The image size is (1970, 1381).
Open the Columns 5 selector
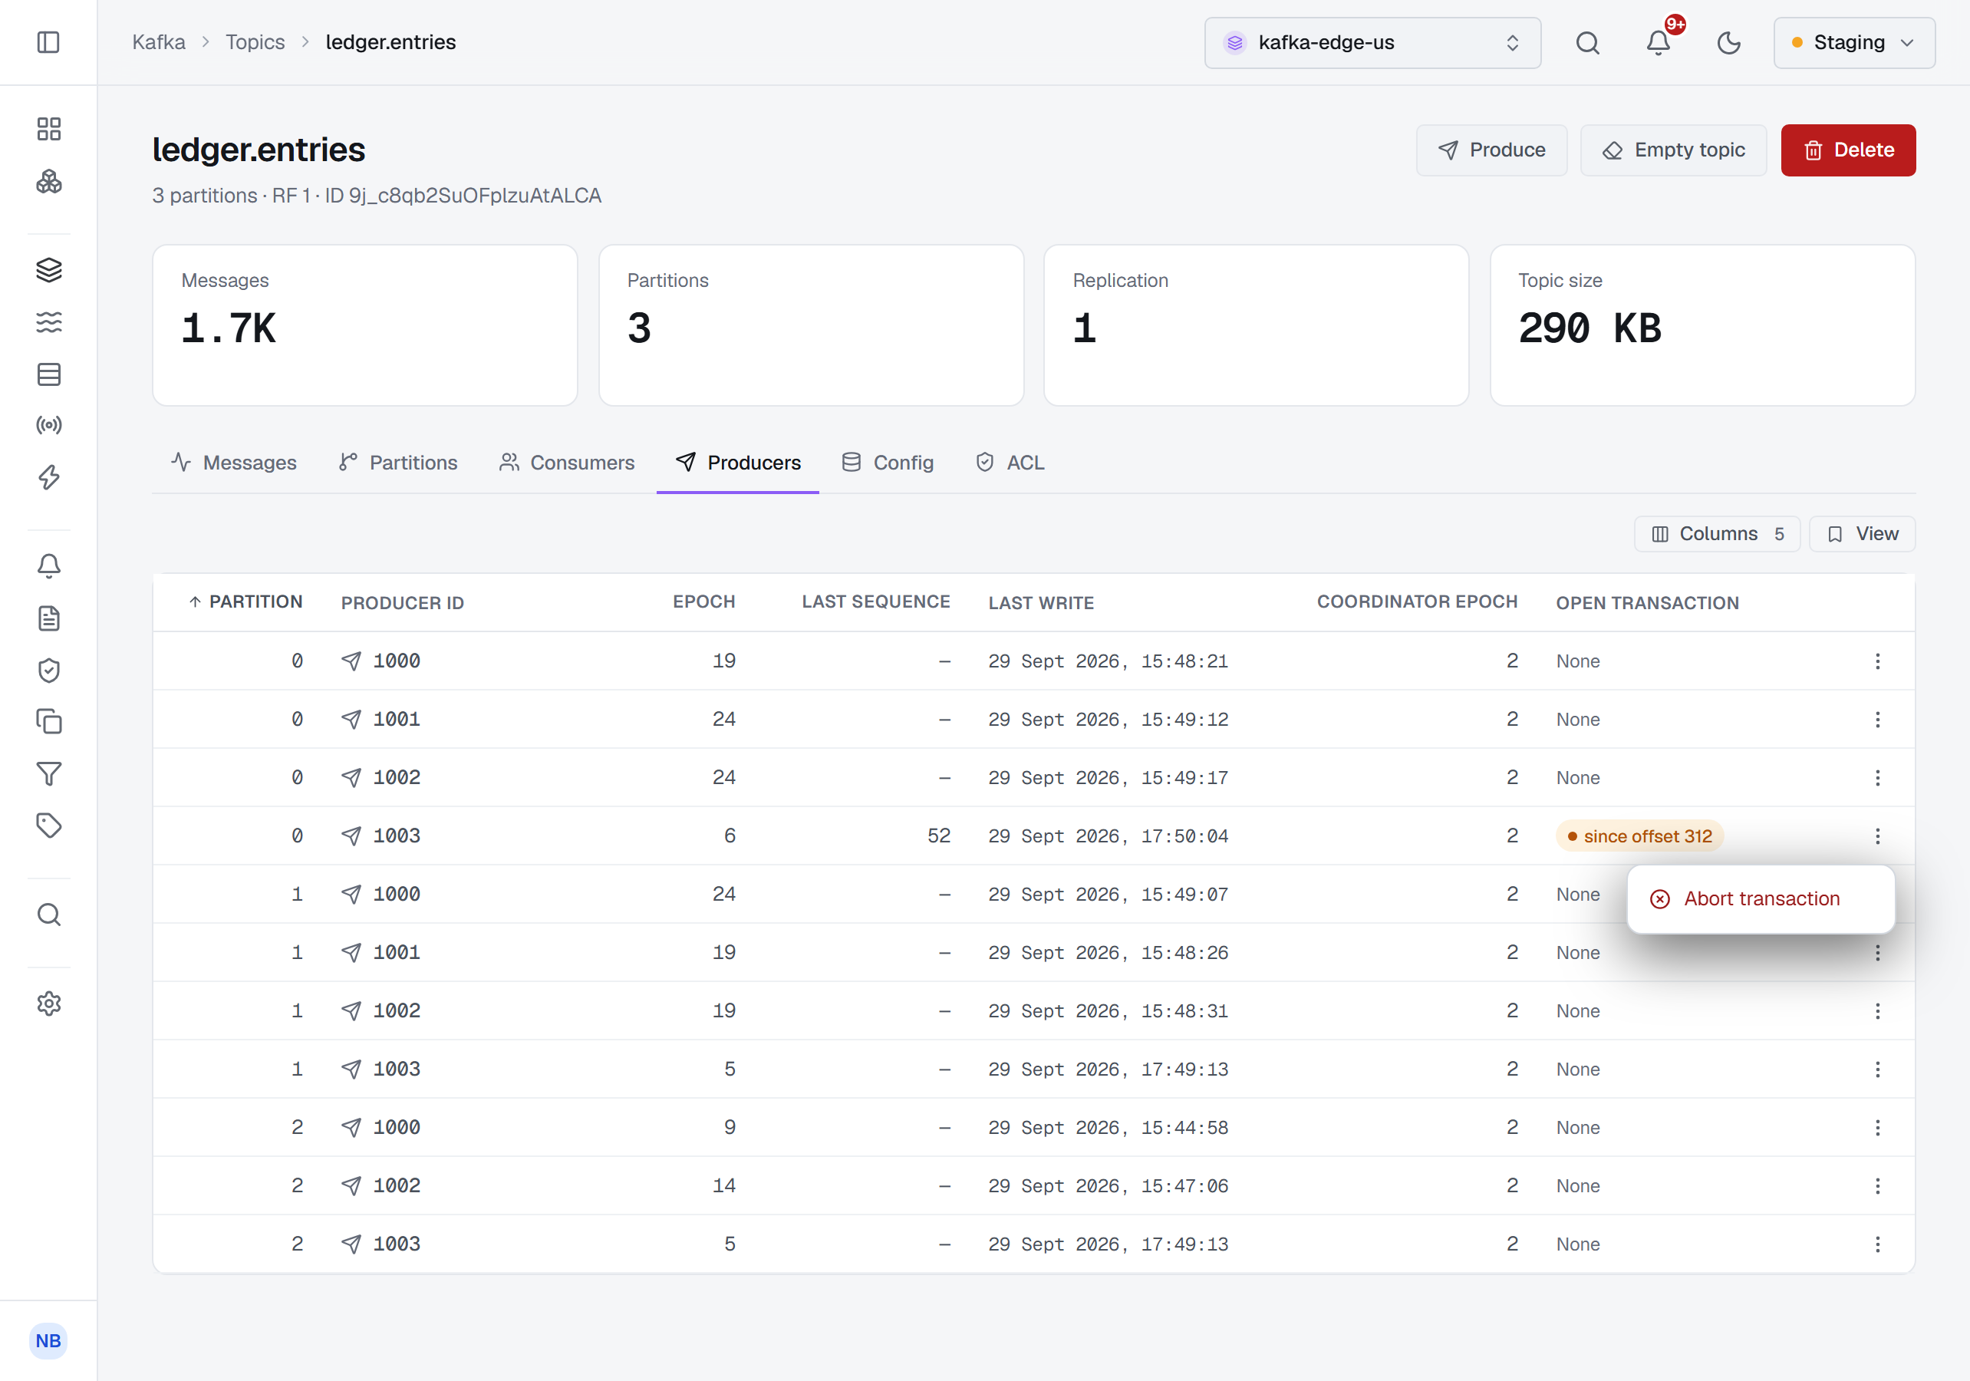point(1717,534)
